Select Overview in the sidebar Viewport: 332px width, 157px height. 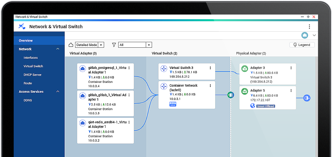26,41
